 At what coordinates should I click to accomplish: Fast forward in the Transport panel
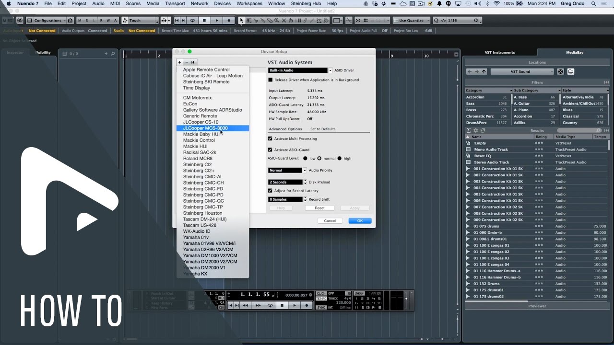pos(258,305)
